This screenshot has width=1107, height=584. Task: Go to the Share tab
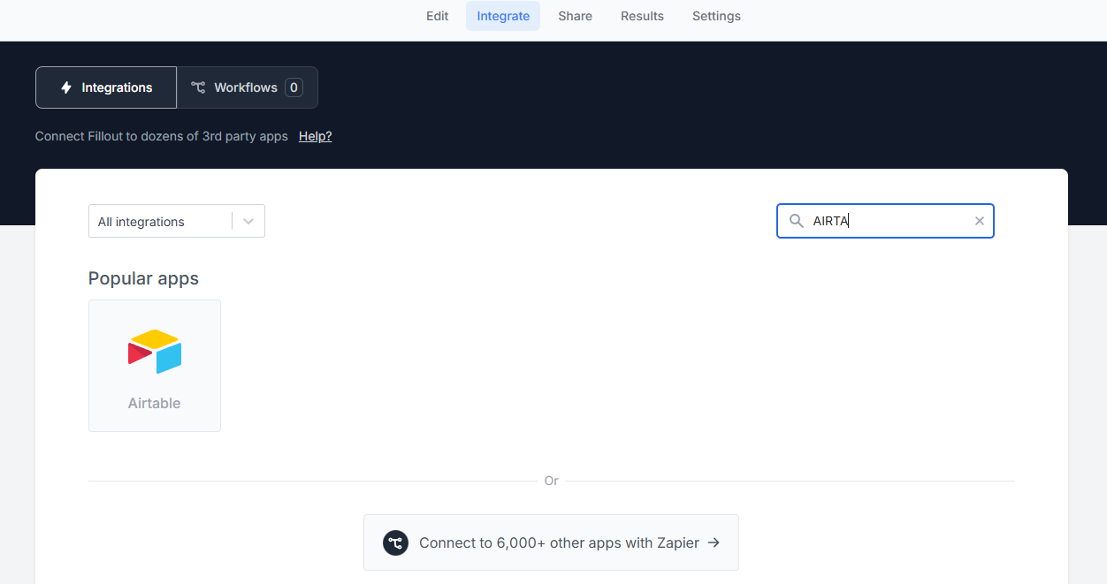(x=576, y=16)
